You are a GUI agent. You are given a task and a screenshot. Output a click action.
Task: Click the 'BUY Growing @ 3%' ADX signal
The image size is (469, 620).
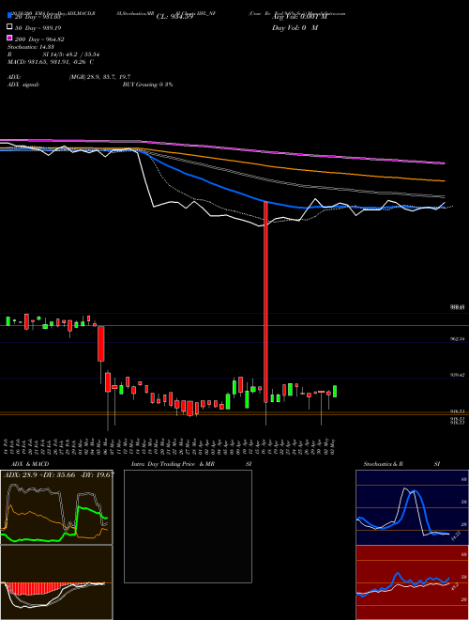tap(147, 85)
